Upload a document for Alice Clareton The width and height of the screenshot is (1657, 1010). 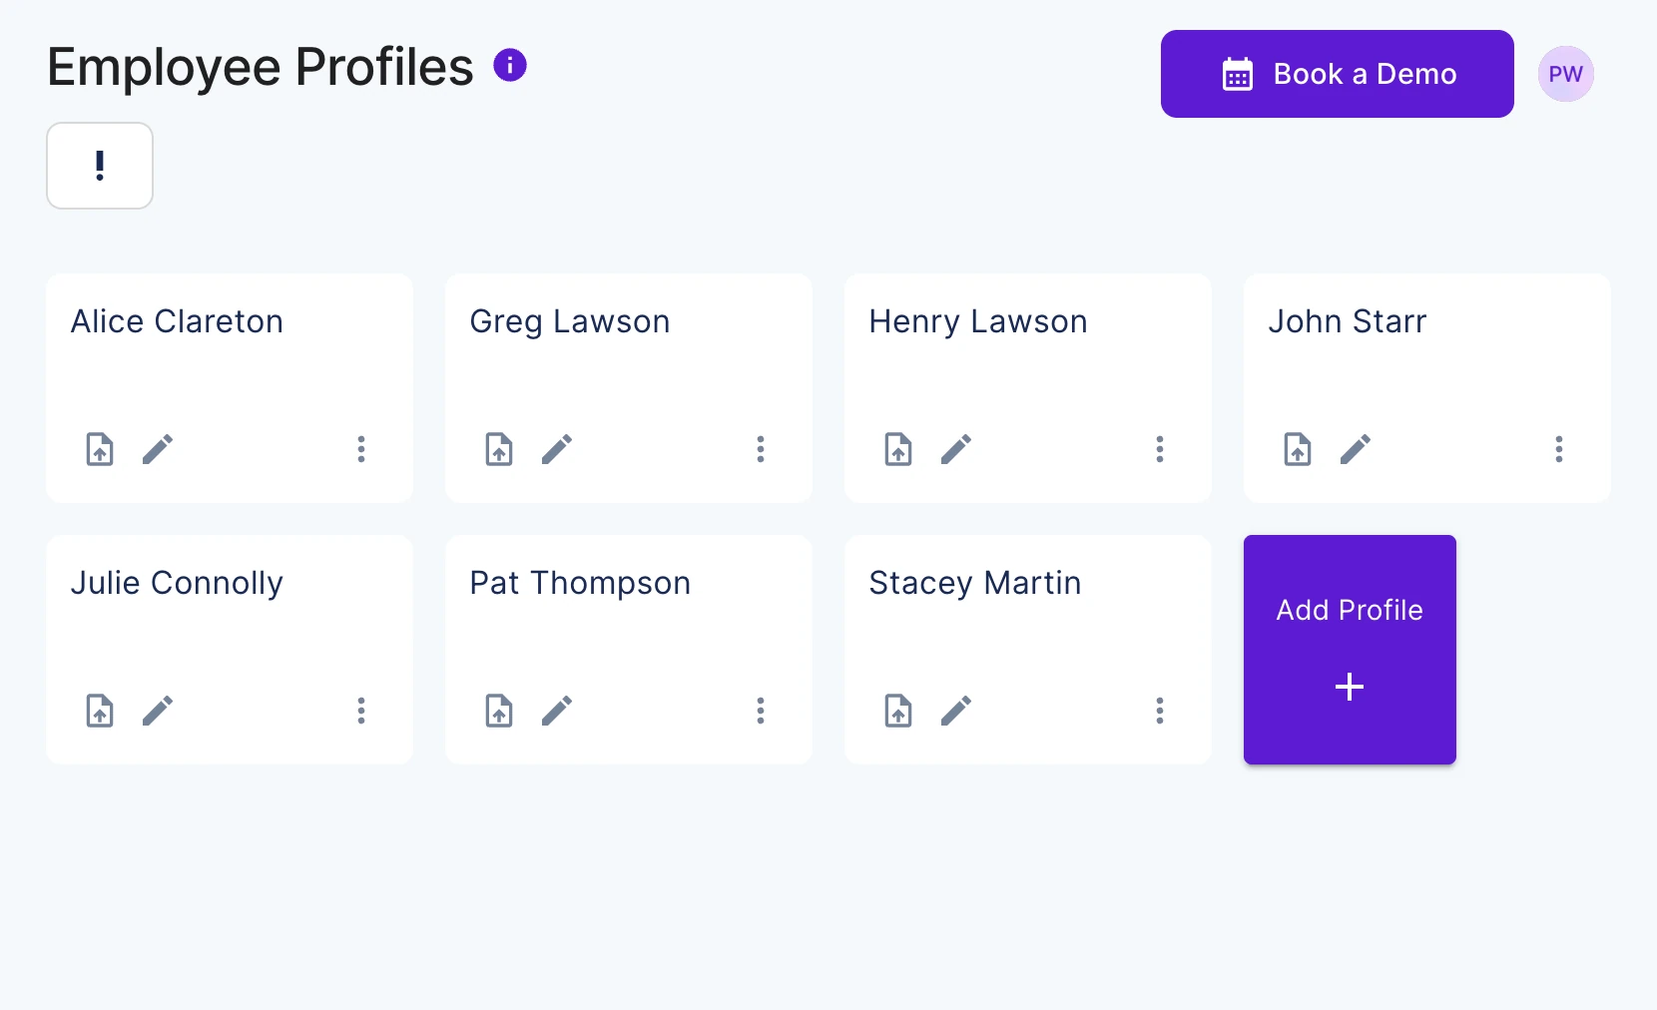click(x=100, y=449)
